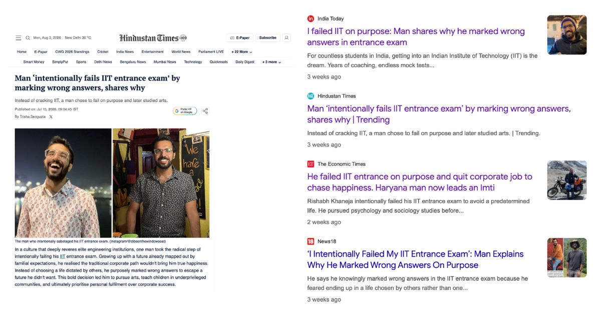The image size is (601, 315).
Task: Click the share icon beside Prefer HT
Action: tap(205, 111)
